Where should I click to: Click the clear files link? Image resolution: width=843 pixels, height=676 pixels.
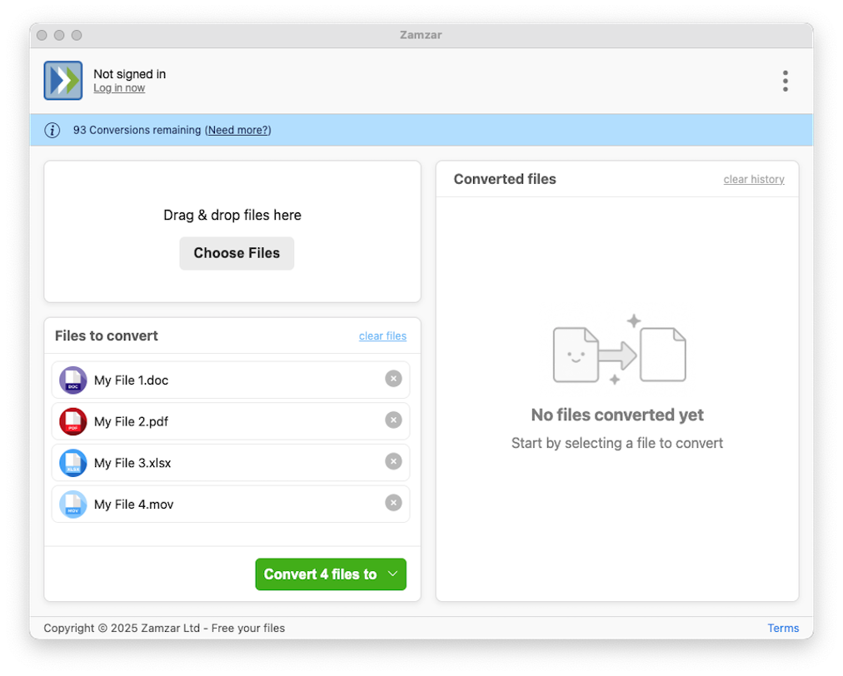pyautogui.click(x=382, y=336)
